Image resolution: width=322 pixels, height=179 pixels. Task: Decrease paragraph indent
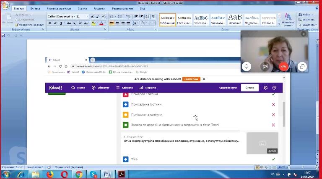tap(136, 16)
